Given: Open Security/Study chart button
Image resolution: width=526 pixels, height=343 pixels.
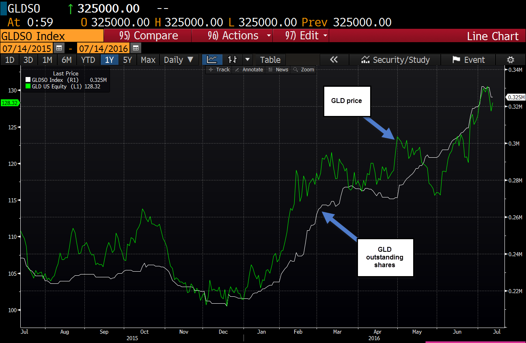Looking at the screenshot, I should [x=395, y=60].
